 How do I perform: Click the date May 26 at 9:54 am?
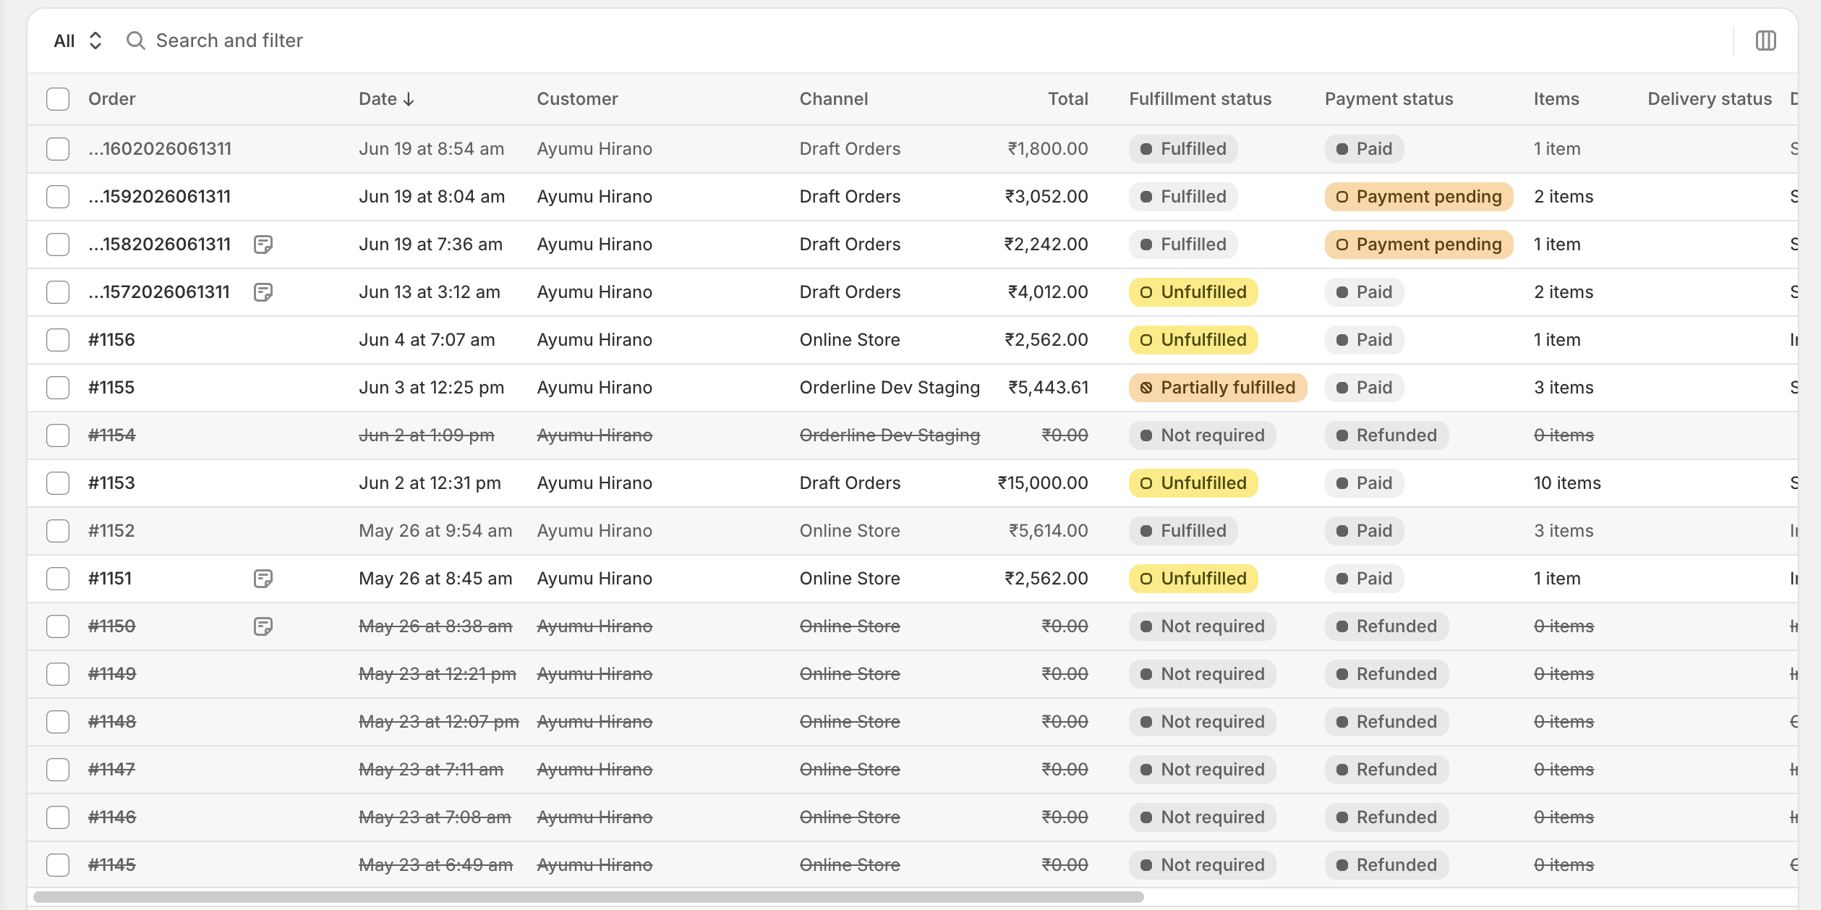click(435, 531)
